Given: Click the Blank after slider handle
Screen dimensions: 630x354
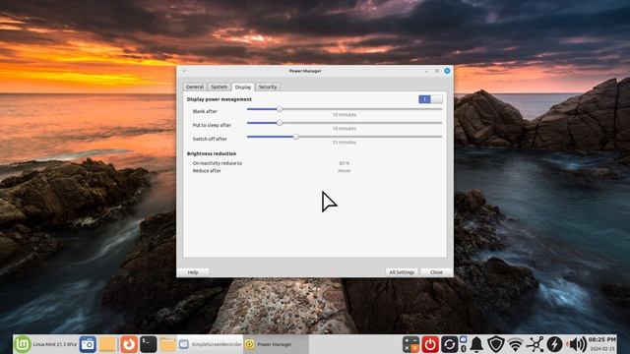Looking at the screenshot, I should click(x=280, y=109).
